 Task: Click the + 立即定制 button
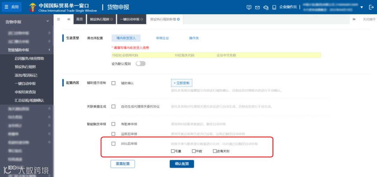pyautogui.click(x=182, y=83)
